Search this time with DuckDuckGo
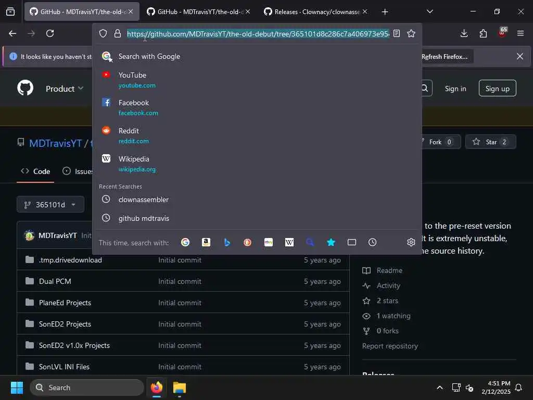The image size is (533, 400). click(247, 242)
